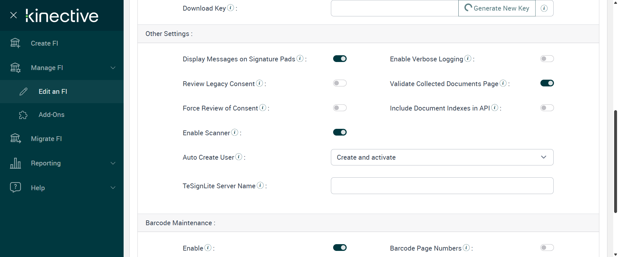Toggle Enable Scanner switch

click(340, 132)
